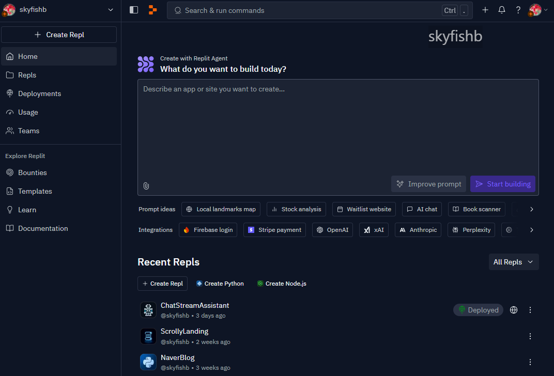Click Create Python button

pyautogui.click(x=220, y=284)
